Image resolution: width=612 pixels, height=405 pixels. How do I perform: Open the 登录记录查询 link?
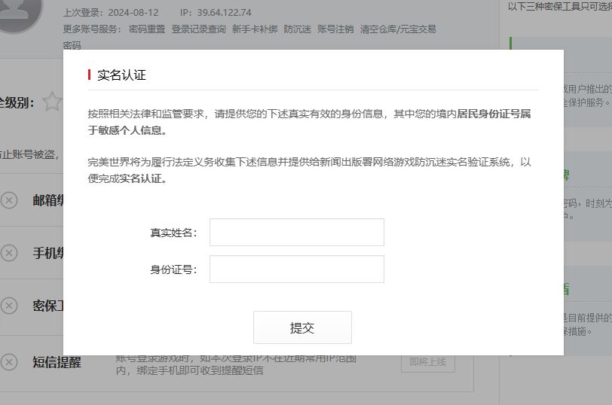pos(198,29)
